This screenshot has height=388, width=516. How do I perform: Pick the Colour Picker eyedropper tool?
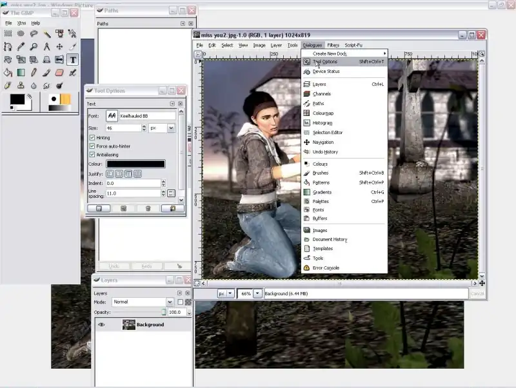21,46
